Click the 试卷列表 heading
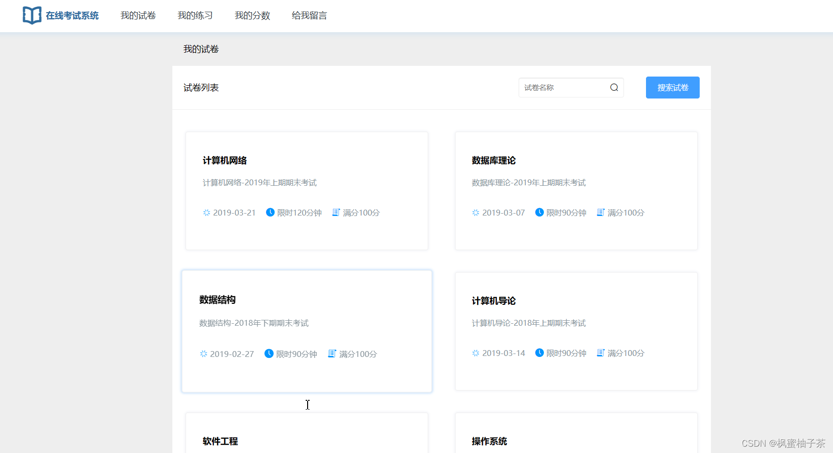 [201, 88]
